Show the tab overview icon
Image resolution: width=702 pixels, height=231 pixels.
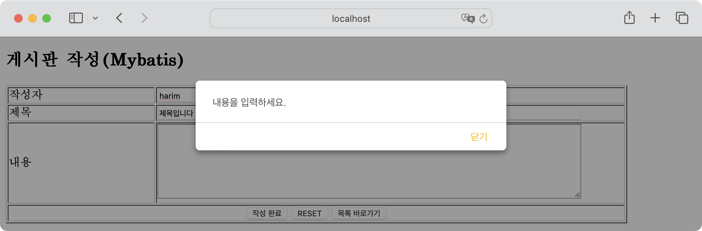tap(682, 18)
